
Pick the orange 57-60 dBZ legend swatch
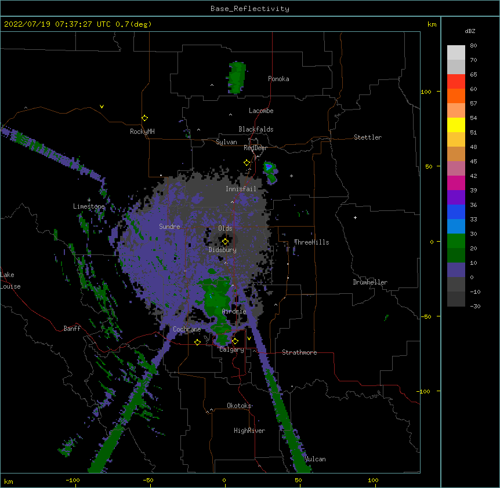point(456,96)
